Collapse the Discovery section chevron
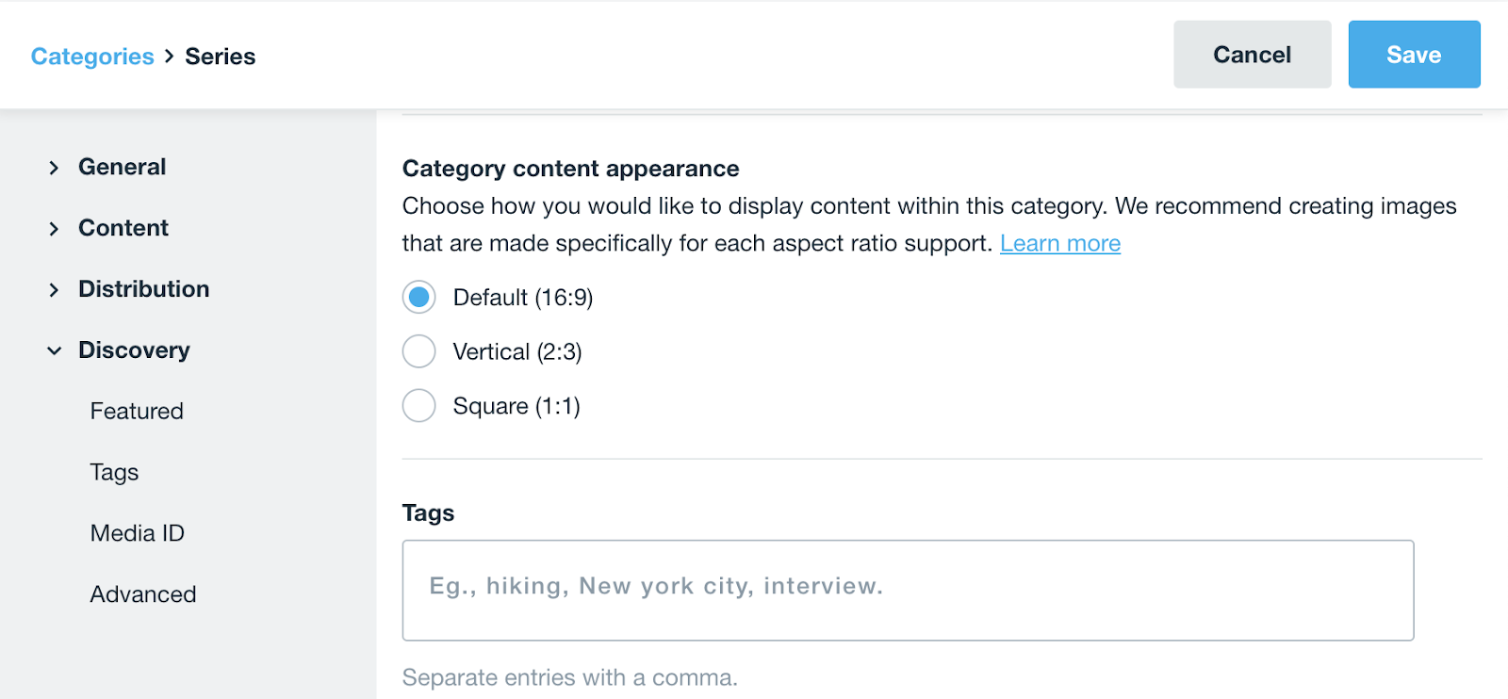 [54, 351]
